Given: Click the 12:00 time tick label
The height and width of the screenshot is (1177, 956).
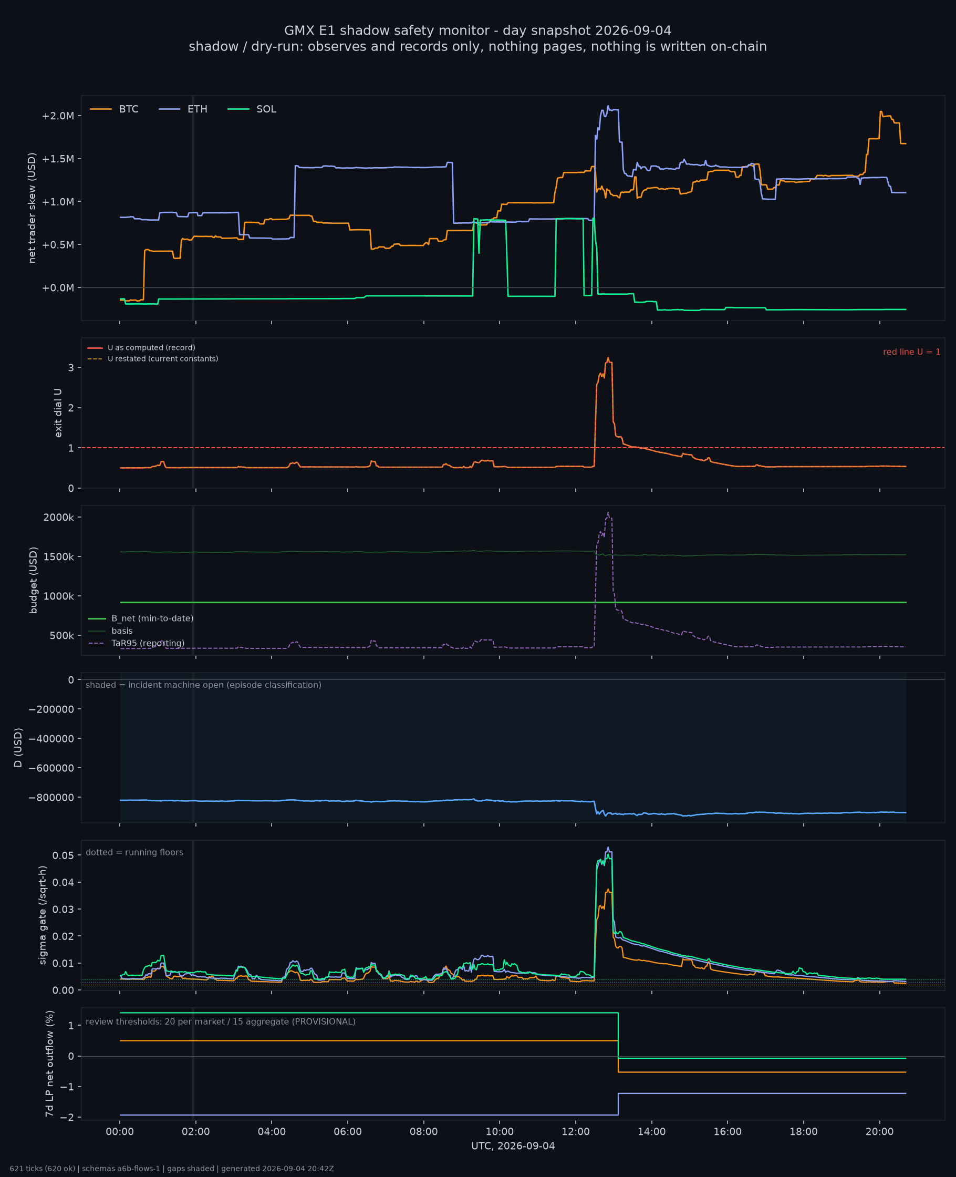Looking at the screenshot, I should [x=576, y=1131].
